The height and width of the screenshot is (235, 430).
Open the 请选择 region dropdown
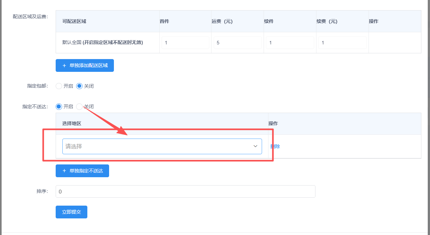[x=162, y=146]
